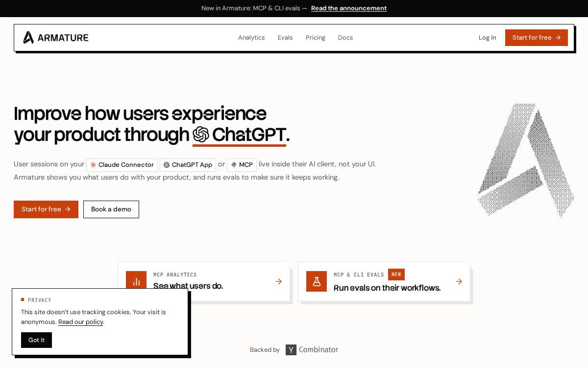Click the 'MCP & CLI EVALS' label
This screenshot has height=367, width=588.
tap(359, 275)
